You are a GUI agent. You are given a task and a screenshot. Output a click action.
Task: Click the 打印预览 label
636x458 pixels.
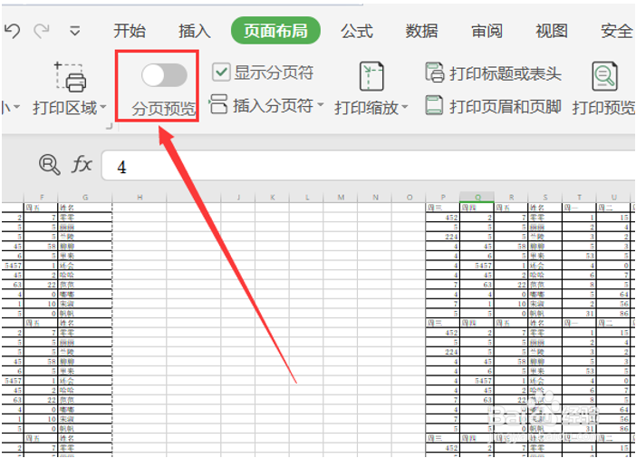(603, 108)
